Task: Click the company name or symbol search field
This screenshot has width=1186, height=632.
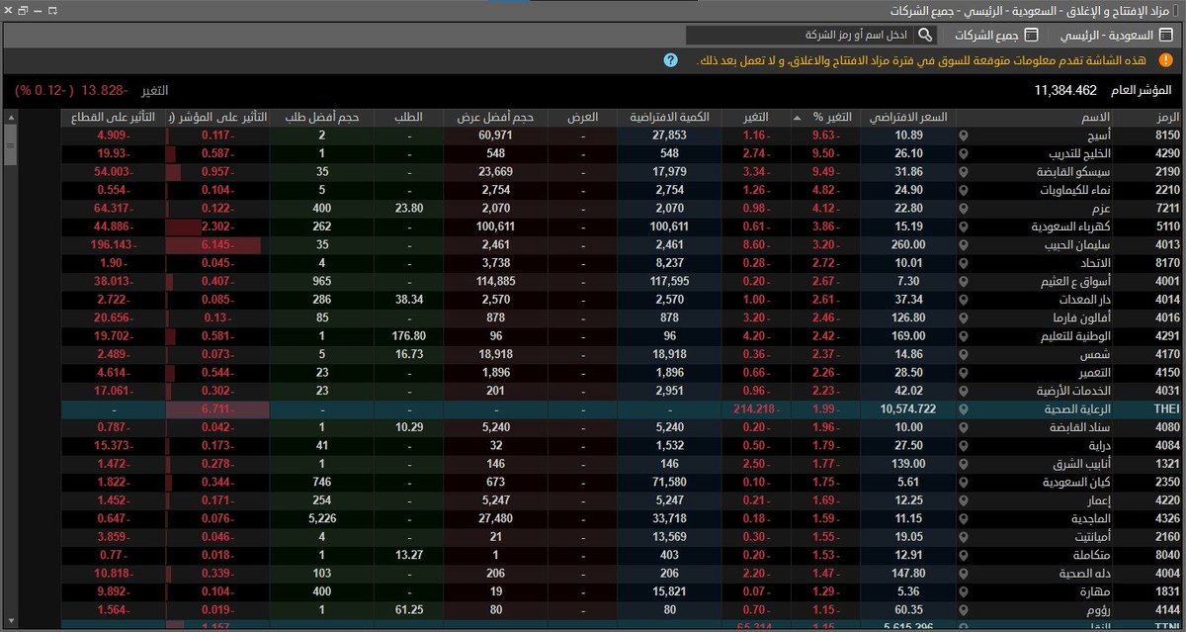Action: click(x=801, y=35)
